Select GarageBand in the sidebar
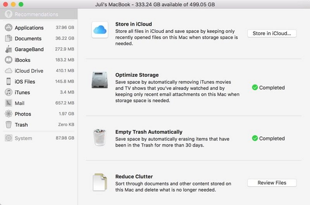 39,49
